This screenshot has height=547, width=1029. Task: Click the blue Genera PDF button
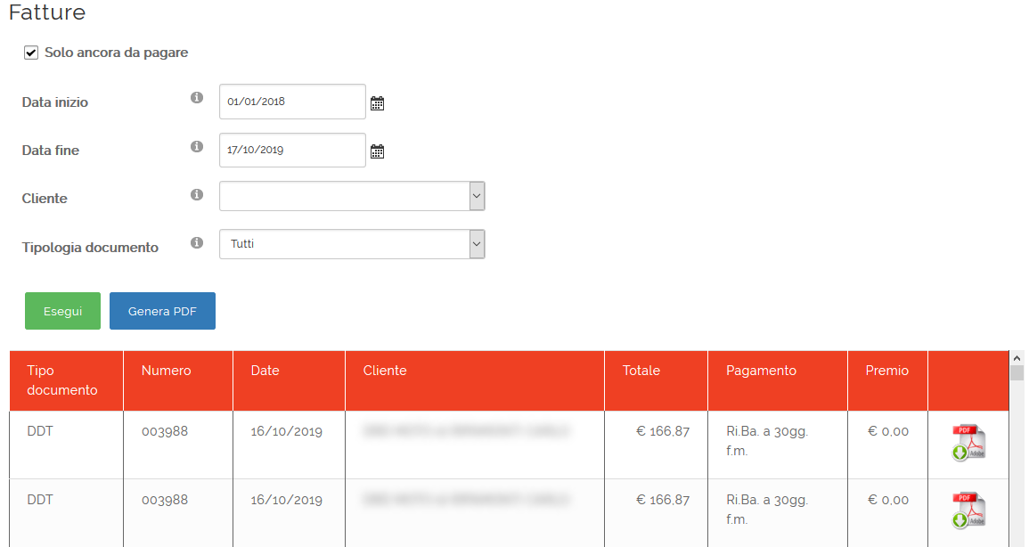click(x=162, y=311)
